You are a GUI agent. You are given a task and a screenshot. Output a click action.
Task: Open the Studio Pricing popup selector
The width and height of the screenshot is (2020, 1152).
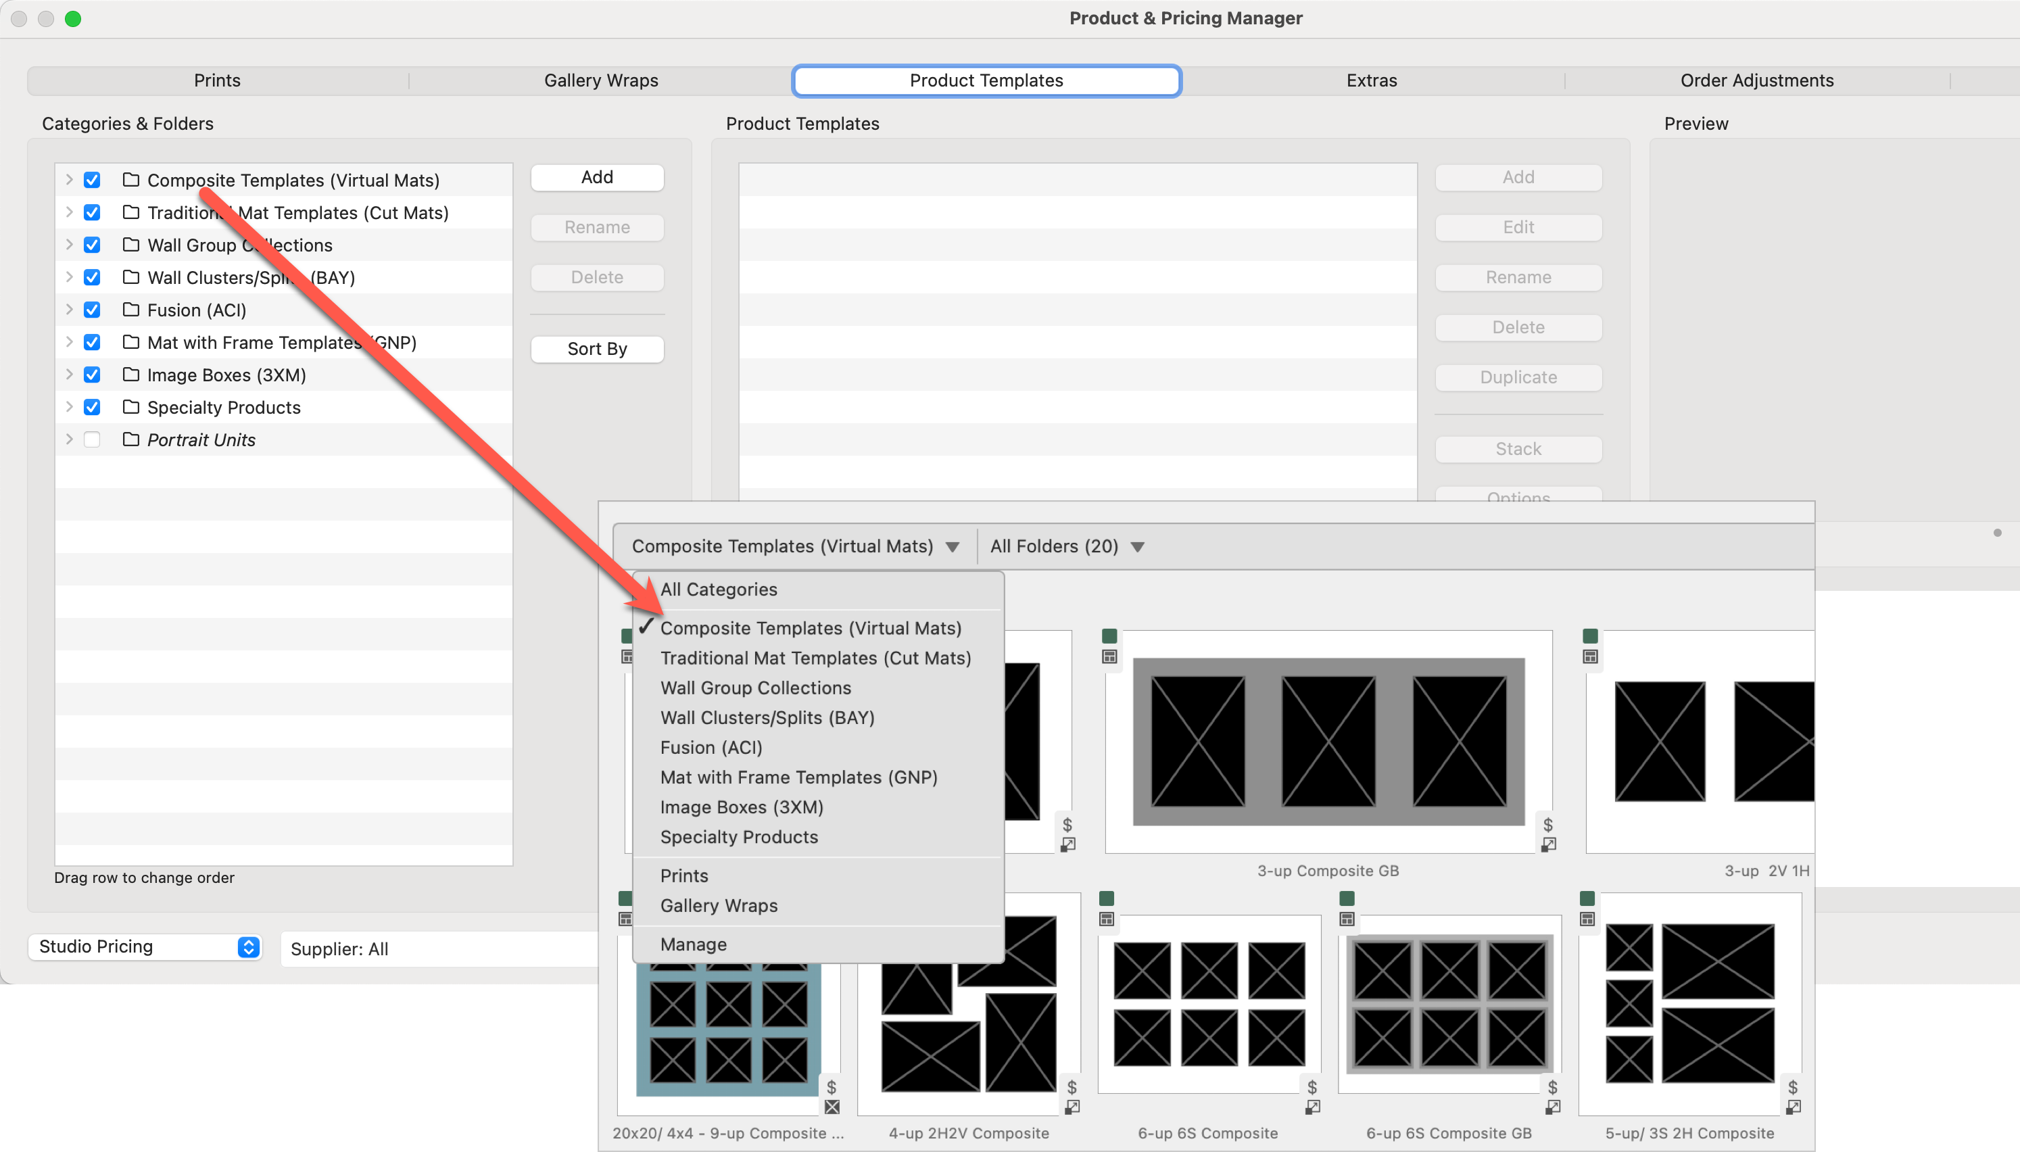pos(145,947)
